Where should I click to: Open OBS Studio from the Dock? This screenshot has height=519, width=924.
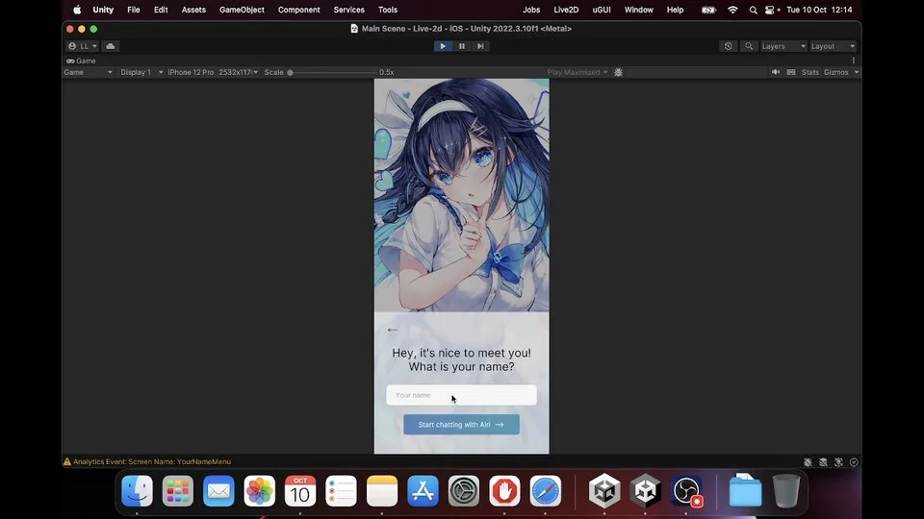686,491
